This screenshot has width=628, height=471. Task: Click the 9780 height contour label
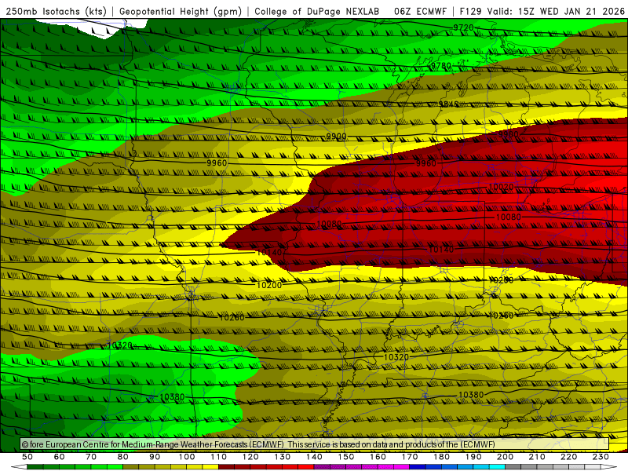[x=441, y=65]
